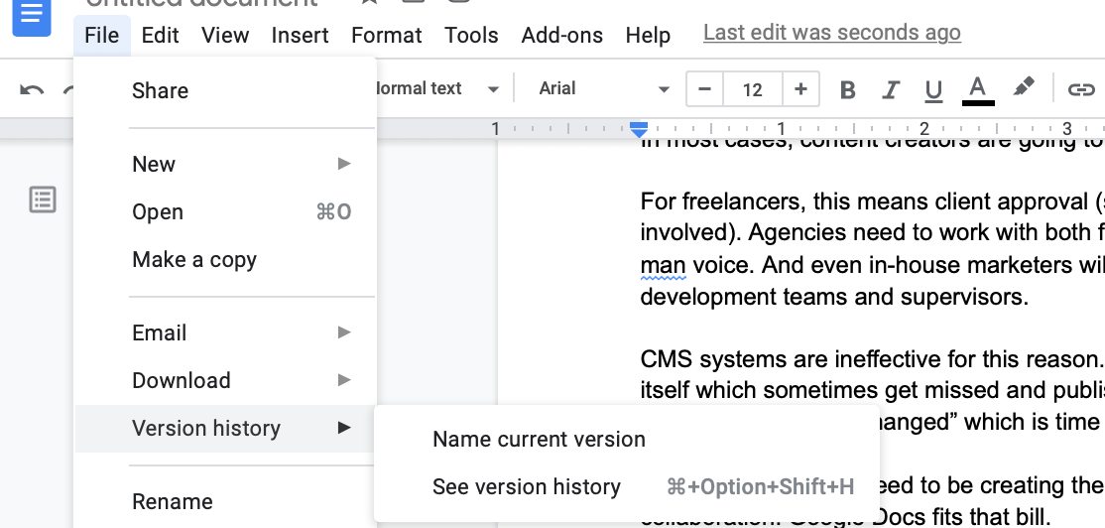Toggle underline formatting
The height and width of the screenshot is (528, 1105).
(933, 89)
